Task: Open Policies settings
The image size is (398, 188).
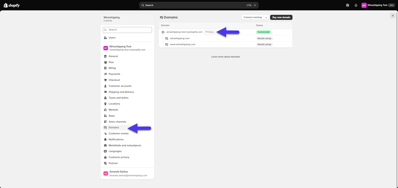Action: pyautogui.click(x=127, y=163)
